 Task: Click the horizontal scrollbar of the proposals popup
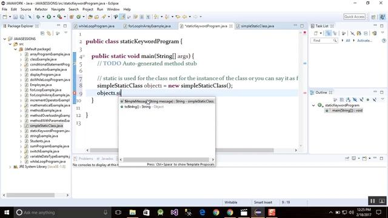166,159
